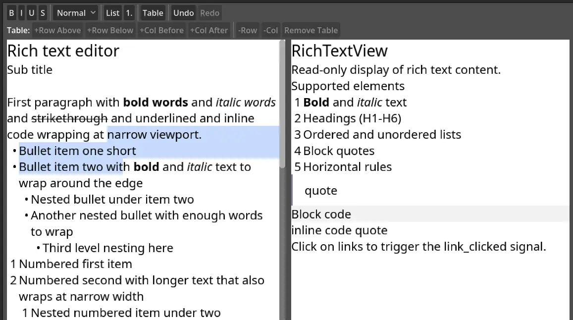Apply strikethrough using the S icon
573x320 pixels.
point(42,12)
